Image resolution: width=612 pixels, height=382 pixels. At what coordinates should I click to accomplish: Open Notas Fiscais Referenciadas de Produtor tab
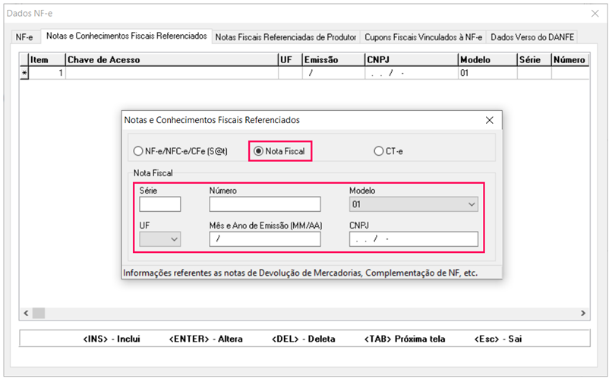(x=287, y=36)
